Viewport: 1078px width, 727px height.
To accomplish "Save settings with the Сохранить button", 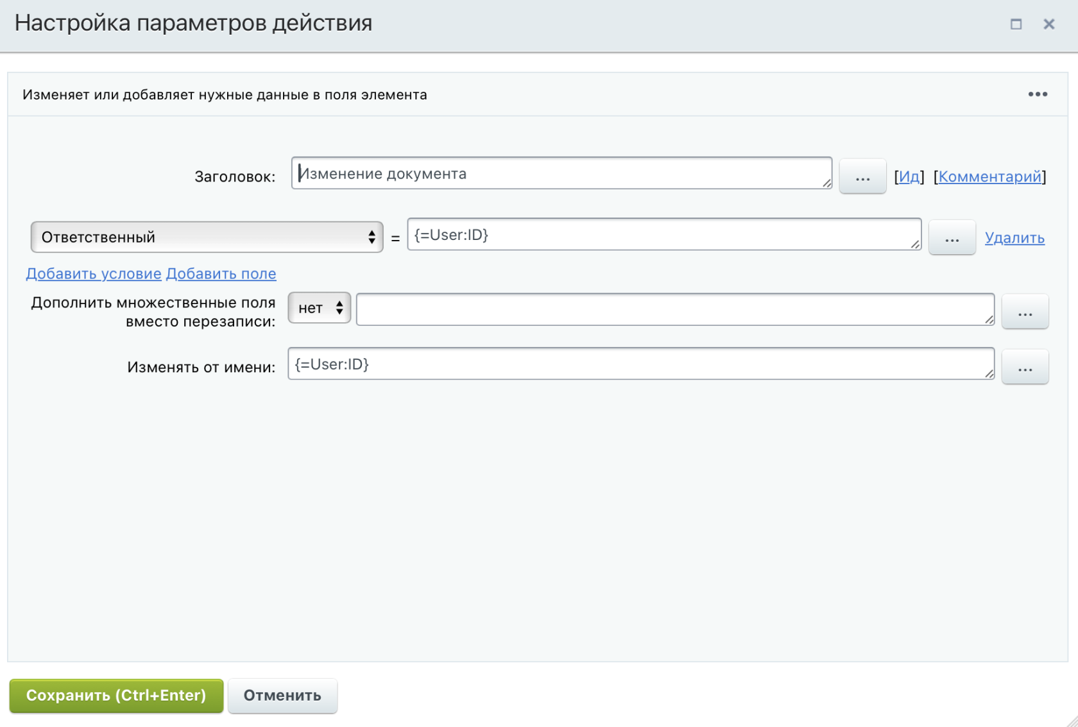I will 116,696.
